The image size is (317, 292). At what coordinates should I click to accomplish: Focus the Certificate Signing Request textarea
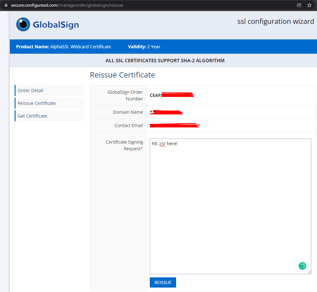pyautogui.click(x=230, y=206)
